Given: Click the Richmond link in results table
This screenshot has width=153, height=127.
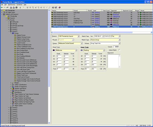Looking at the screenshot, I should (116, 15).
